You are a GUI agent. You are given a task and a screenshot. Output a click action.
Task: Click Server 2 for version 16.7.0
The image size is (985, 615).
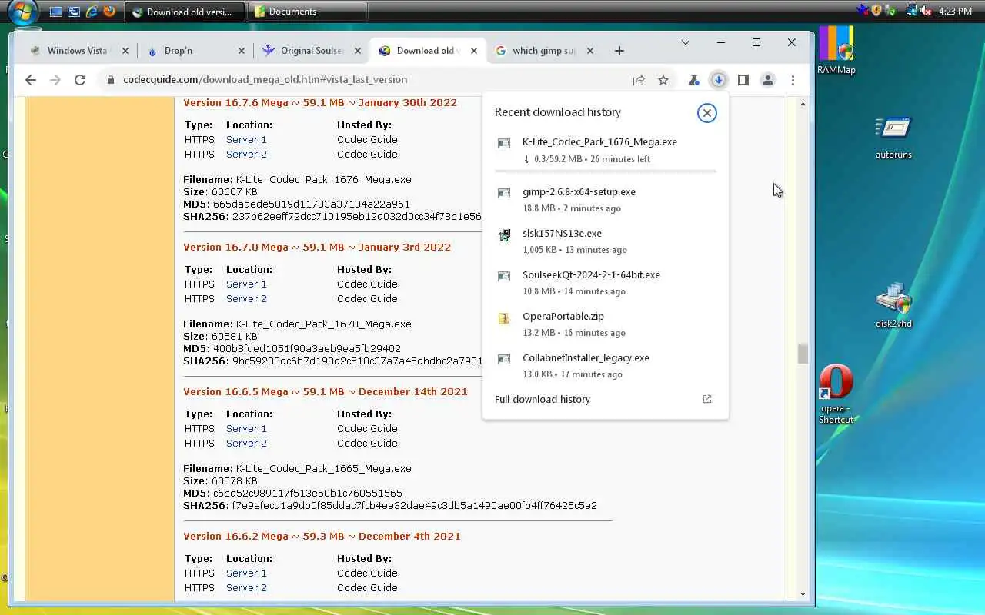coord(246,299)
